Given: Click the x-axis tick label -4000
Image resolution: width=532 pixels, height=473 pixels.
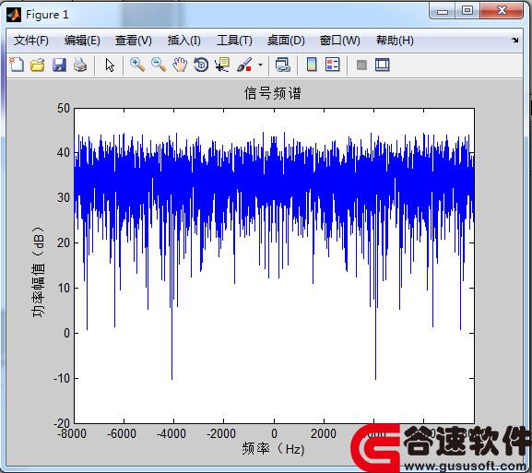Looking at the screenshot, I should (x=171, y=433).
